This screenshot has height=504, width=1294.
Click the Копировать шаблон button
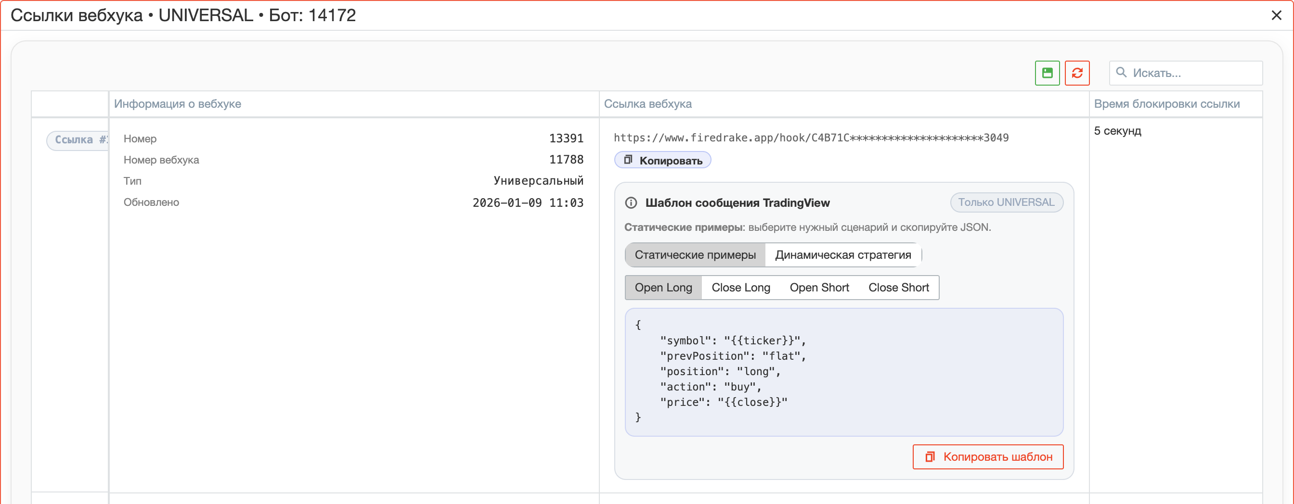tap(988, 457)
